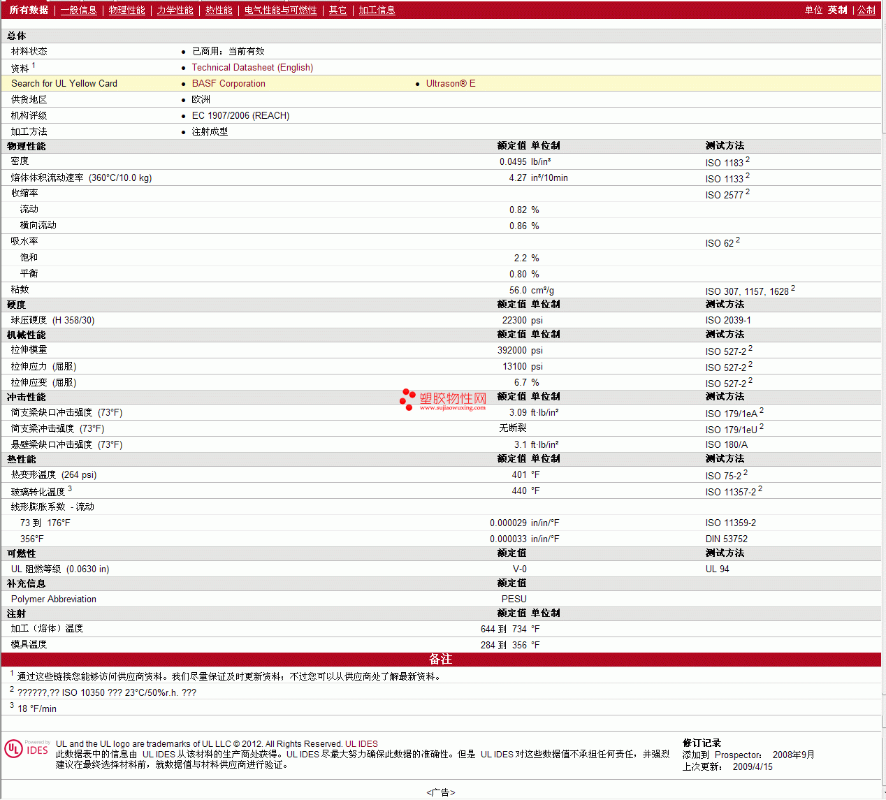Click the ISO 11359-2 test method
The width and height of the screenshot is (886, 800).
tap(731, 523)
